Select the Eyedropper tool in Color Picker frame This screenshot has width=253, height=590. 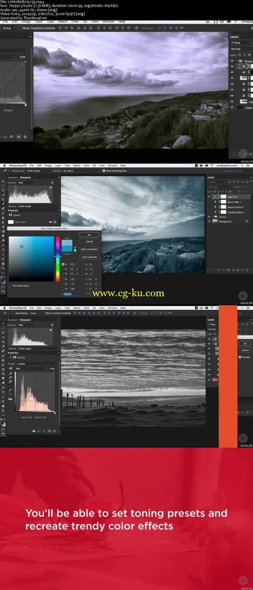(3, 204)
